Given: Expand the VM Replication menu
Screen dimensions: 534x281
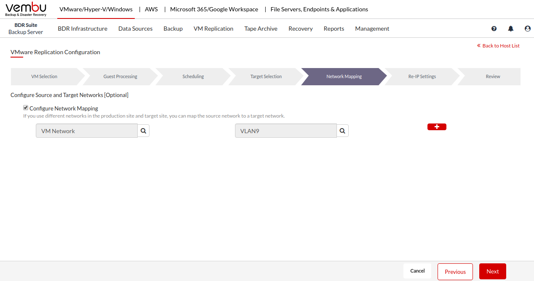Looking at the screenshot, I should 214,29.
